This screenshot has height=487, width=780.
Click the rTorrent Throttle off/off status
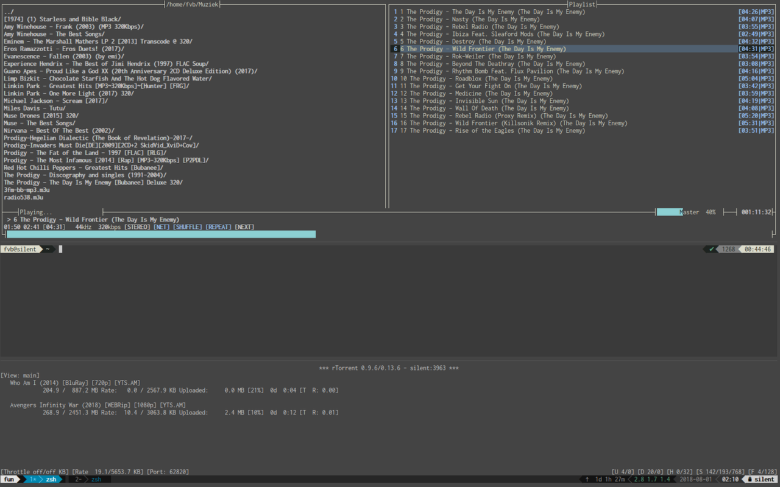[35, 472]
